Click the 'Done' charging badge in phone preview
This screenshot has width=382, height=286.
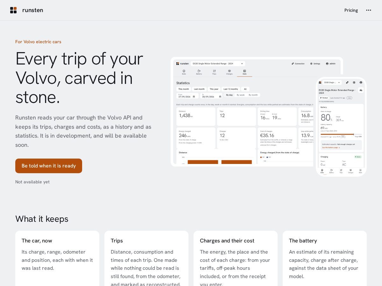click(x=358, y=157)
